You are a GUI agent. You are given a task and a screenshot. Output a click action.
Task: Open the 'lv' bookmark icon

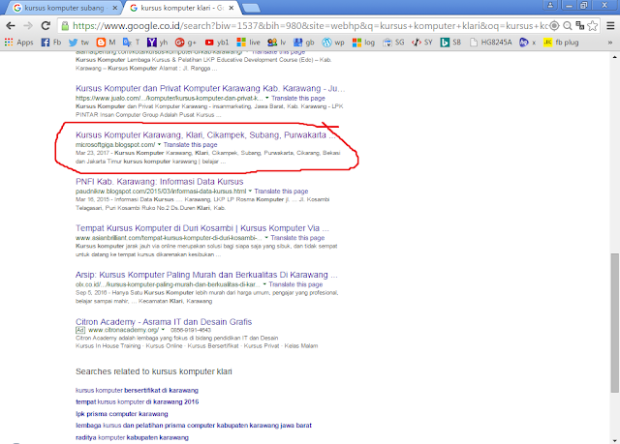pyautogui.click(x=276, y=43)
